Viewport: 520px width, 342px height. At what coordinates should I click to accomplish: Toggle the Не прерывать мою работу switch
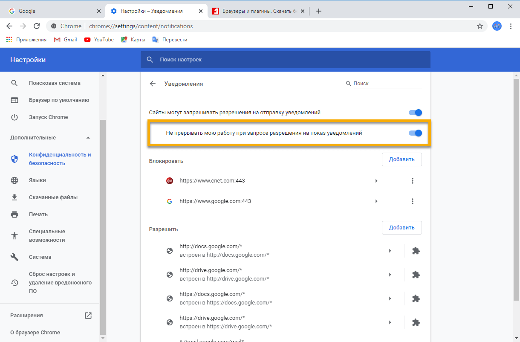pos(415,133)
